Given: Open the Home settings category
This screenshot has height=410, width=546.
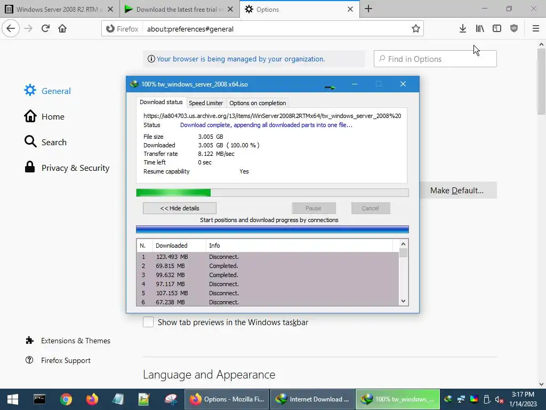Looking at the screenshot, I should pyautogui.click(x=44, y=116).
